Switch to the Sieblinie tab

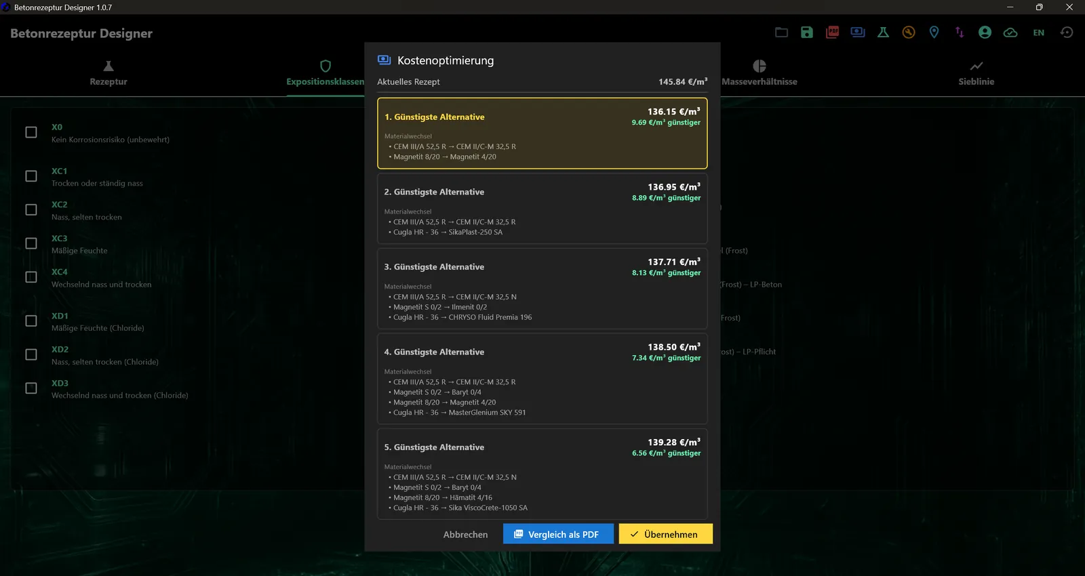coord(976,74)
